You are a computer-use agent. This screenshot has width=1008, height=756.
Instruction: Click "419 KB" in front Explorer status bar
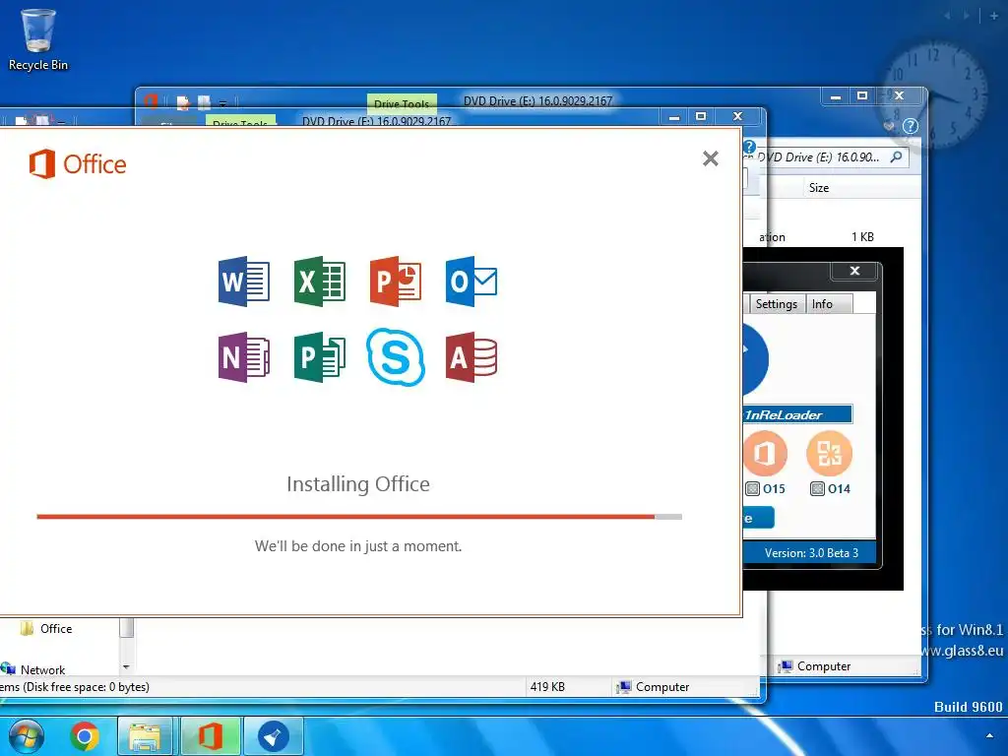pos(547,686)
